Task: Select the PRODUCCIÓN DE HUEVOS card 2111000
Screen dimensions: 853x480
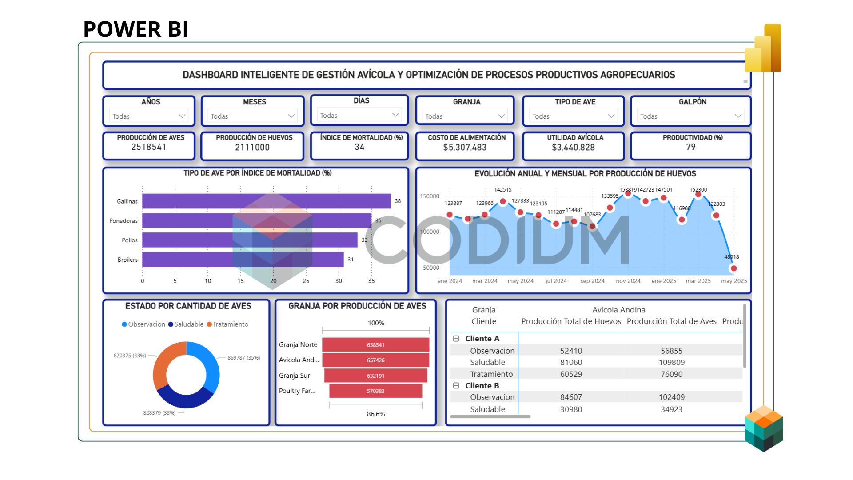Action: pyautogui.click(x=252, y=146)
